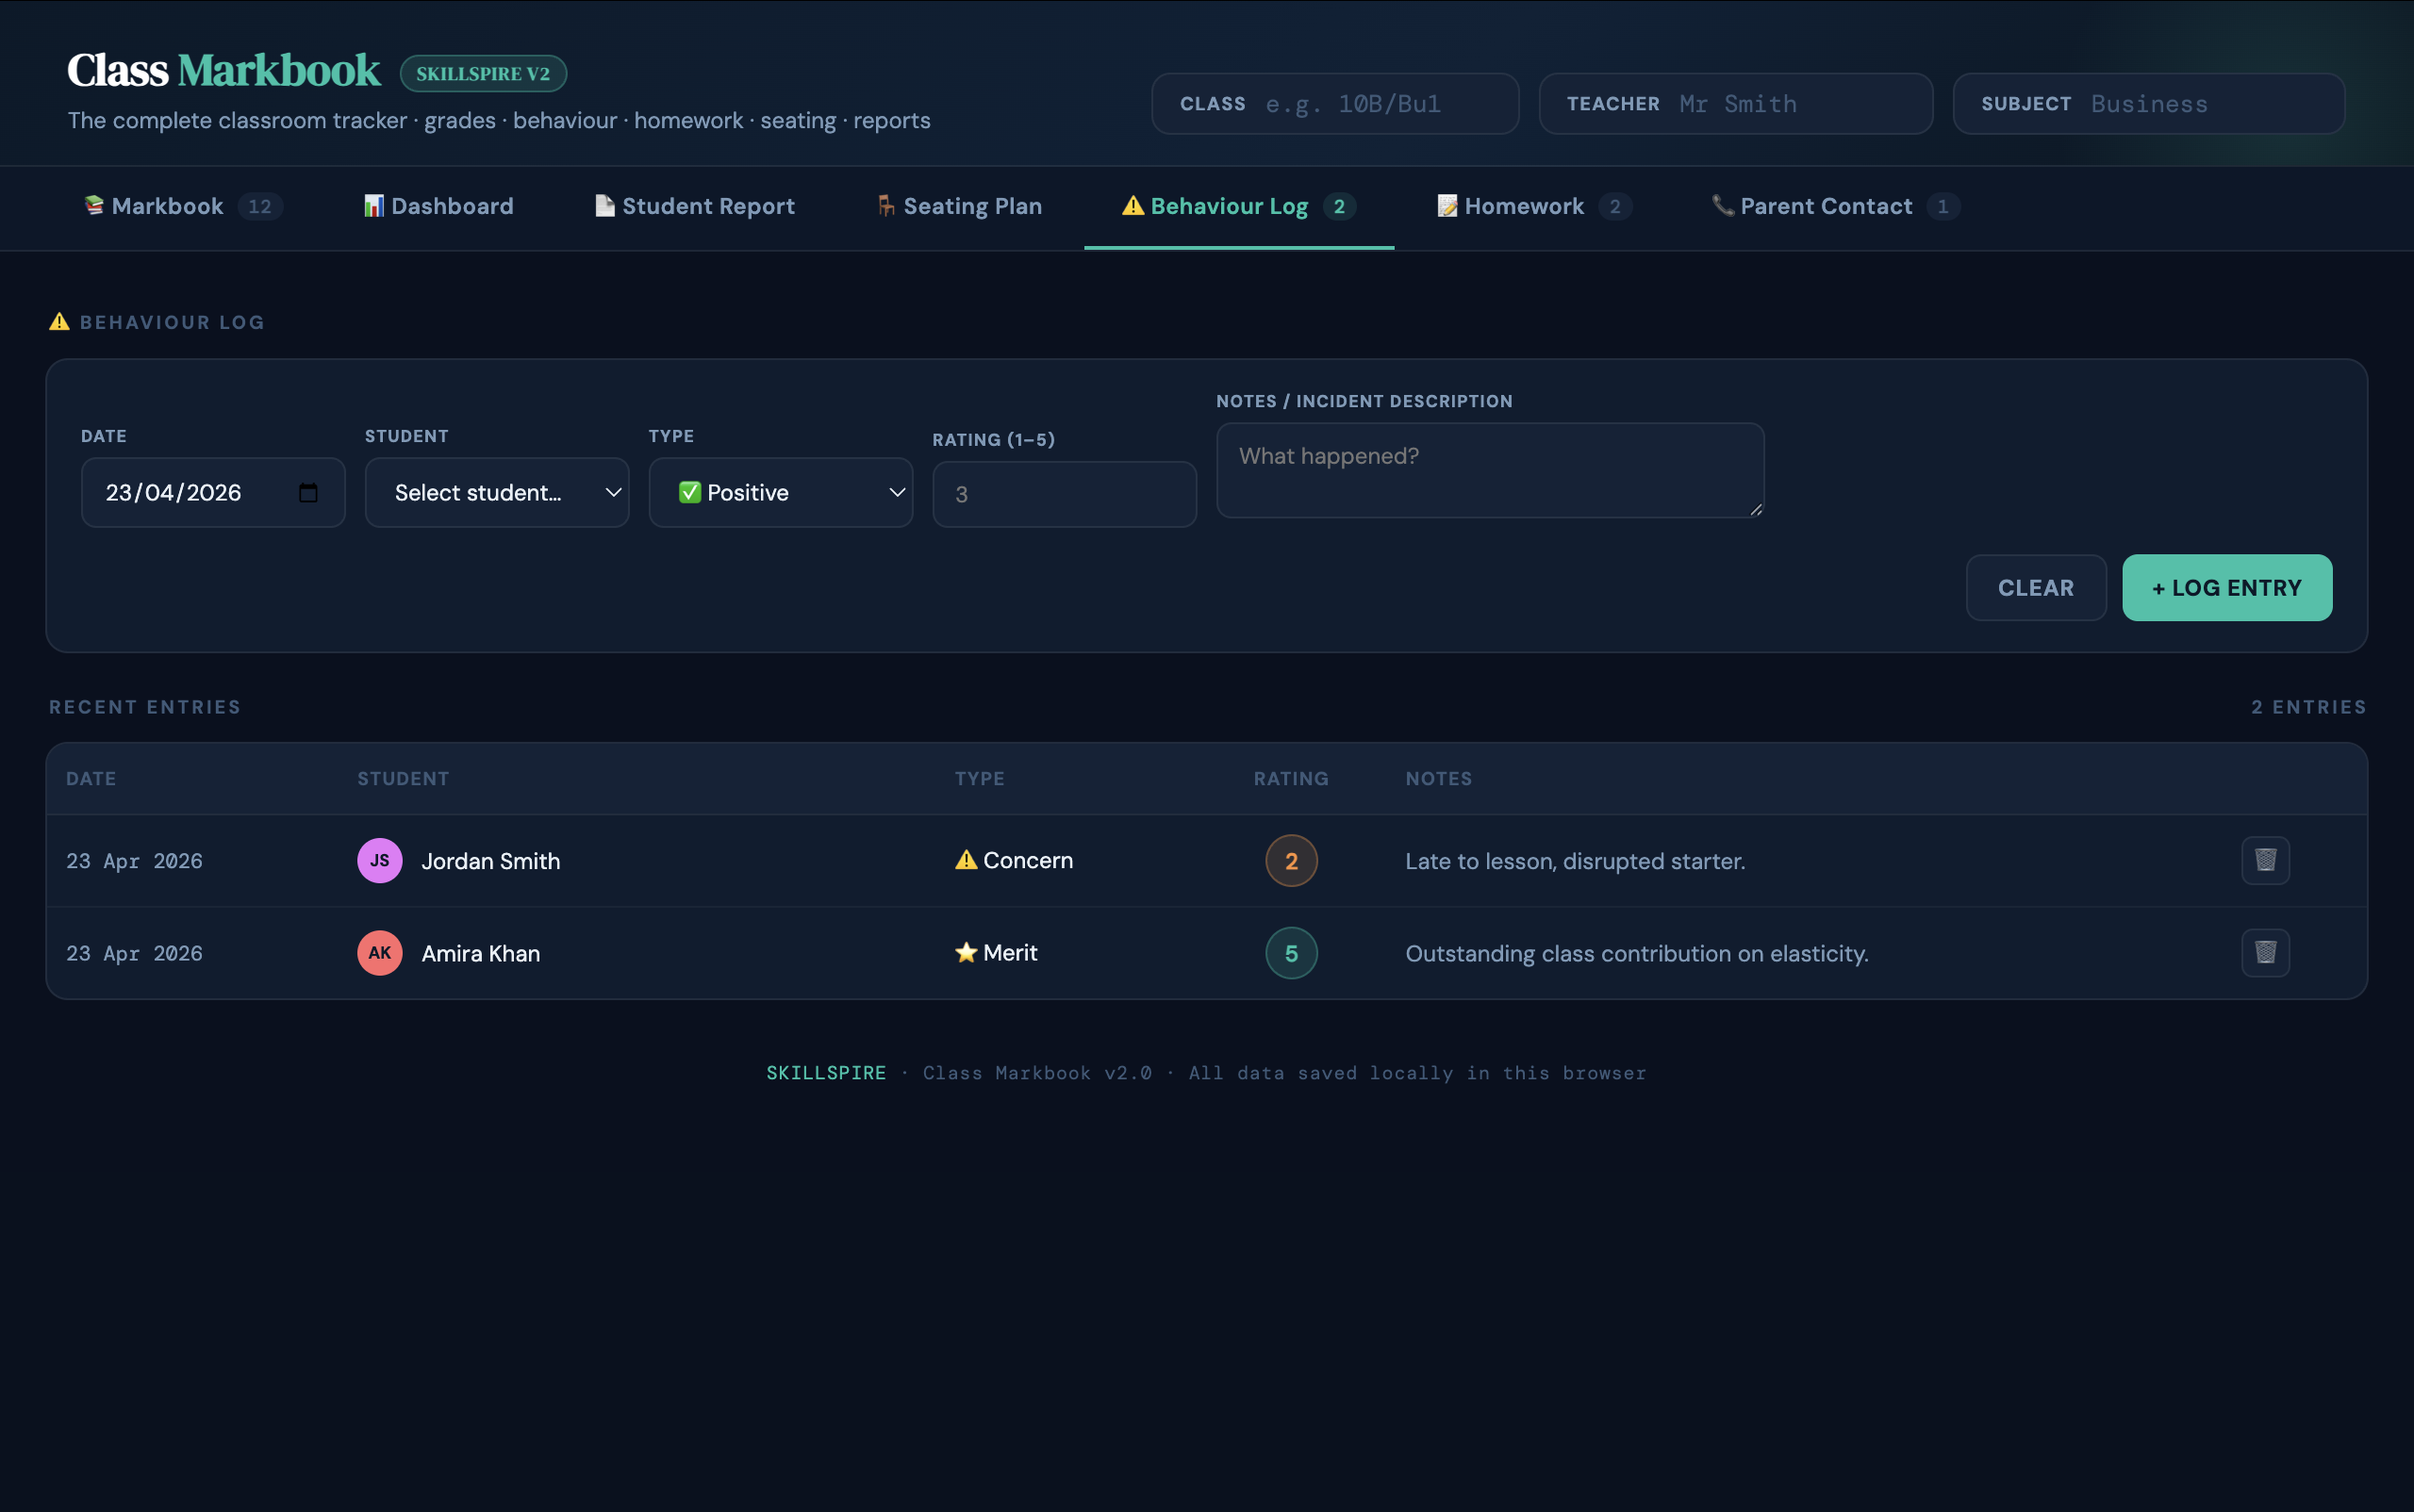The width and height of the screenshot is (2414, 1512).
Task: Open the date picker calendar icon
Action: coord(308,492)
